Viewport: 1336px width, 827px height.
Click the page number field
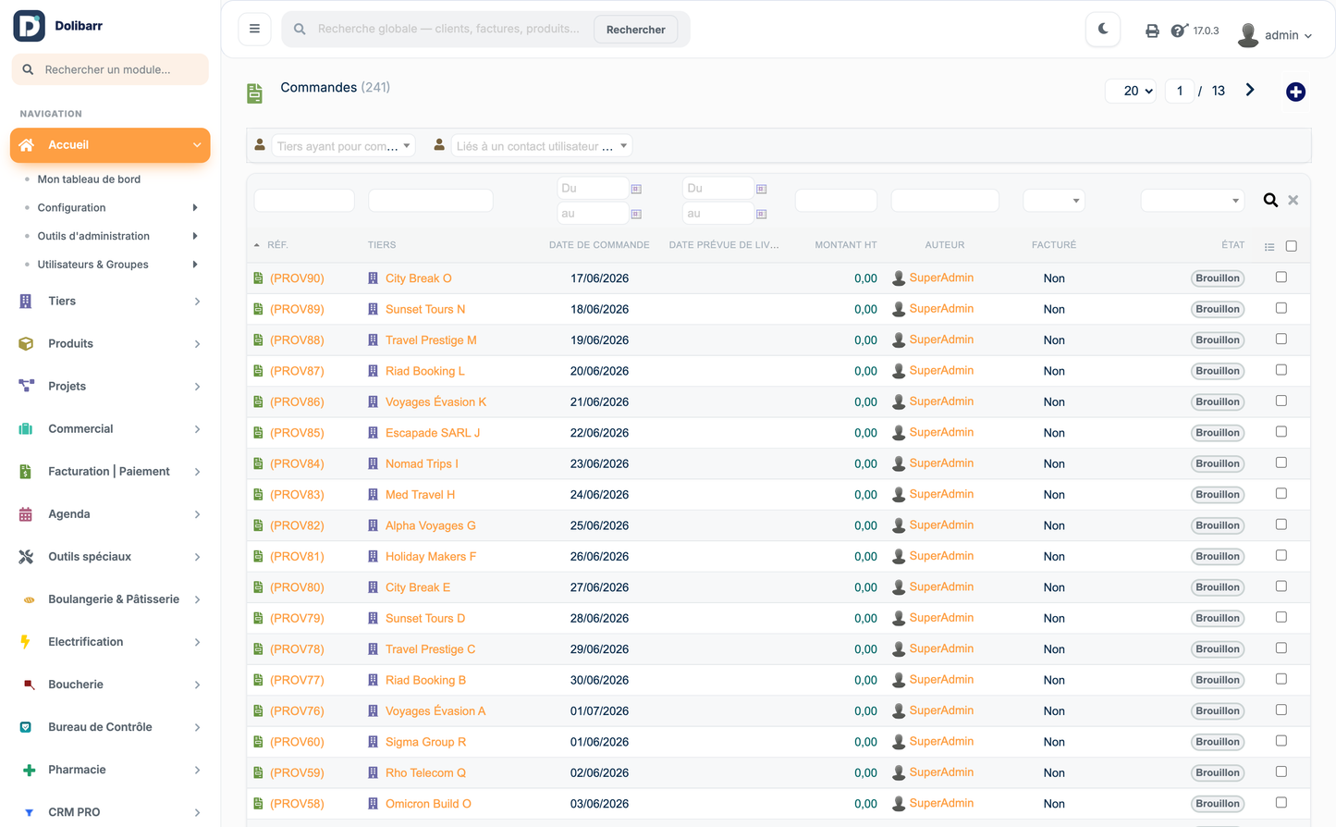tap(1179, 91)
